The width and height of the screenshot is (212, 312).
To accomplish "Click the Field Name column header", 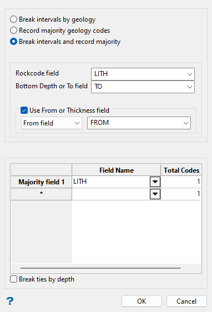I will (117, 170).
